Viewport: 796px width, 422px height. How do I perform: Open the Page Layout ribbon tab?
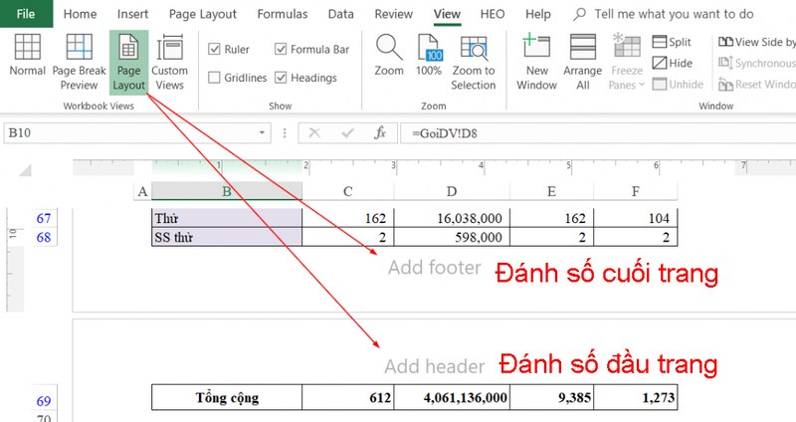click(203, 14)
